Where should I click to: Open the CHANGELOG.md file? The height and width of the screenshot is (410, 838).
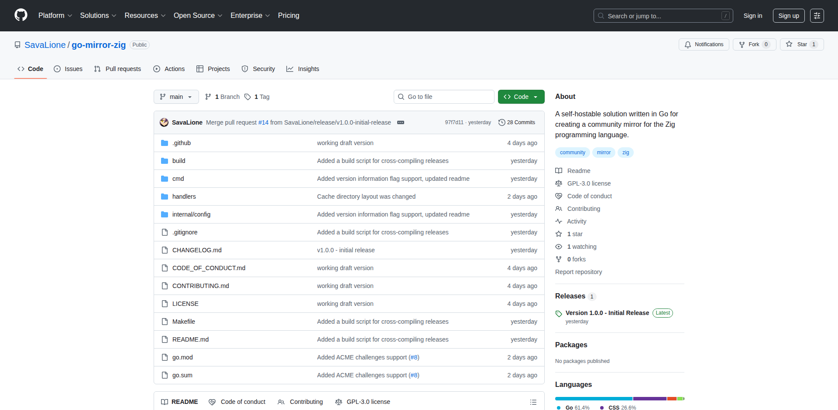click(197, 250)
